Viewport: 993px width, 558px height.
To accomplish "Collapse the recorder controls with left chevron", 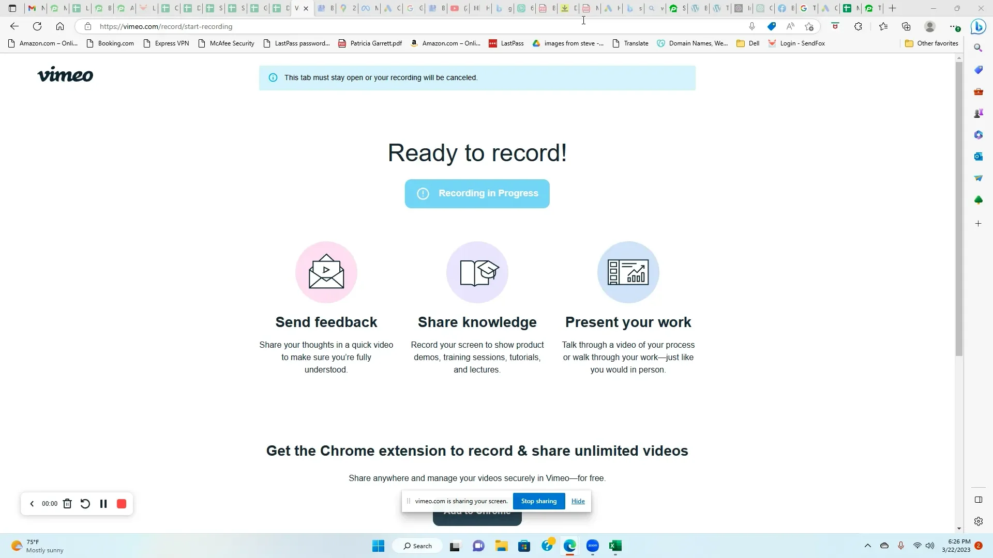I will tap(32, 504).
